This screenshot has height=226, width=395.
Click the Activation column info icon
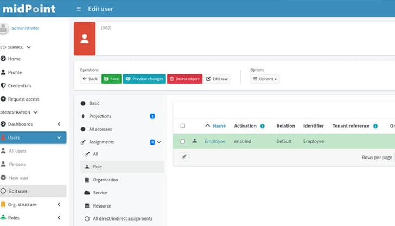tap(263, 126)
